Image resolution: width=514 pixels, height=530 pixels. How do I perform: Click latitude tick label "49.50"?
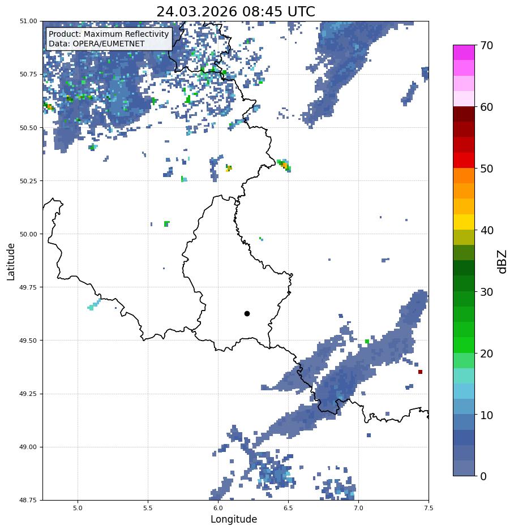click(x=28, y=341)
